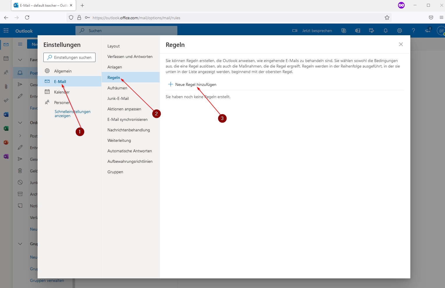Close the Einstellungen dialog
This screenshot has height=288, width=445.
(x=401, y=44)
